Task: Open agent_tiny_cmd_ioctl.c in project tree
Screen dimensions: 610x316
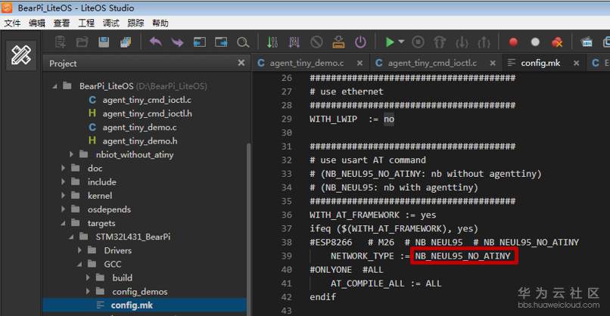Action: point(147,100)
